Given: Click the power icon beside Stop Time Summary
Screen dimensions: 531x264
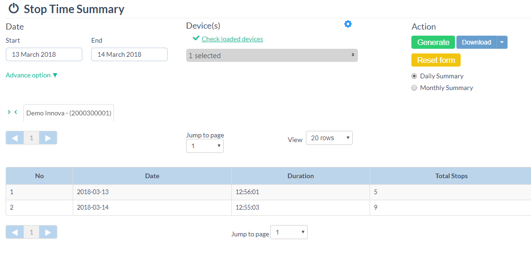Looking at the screenshot, I should [x=14, y=8].
